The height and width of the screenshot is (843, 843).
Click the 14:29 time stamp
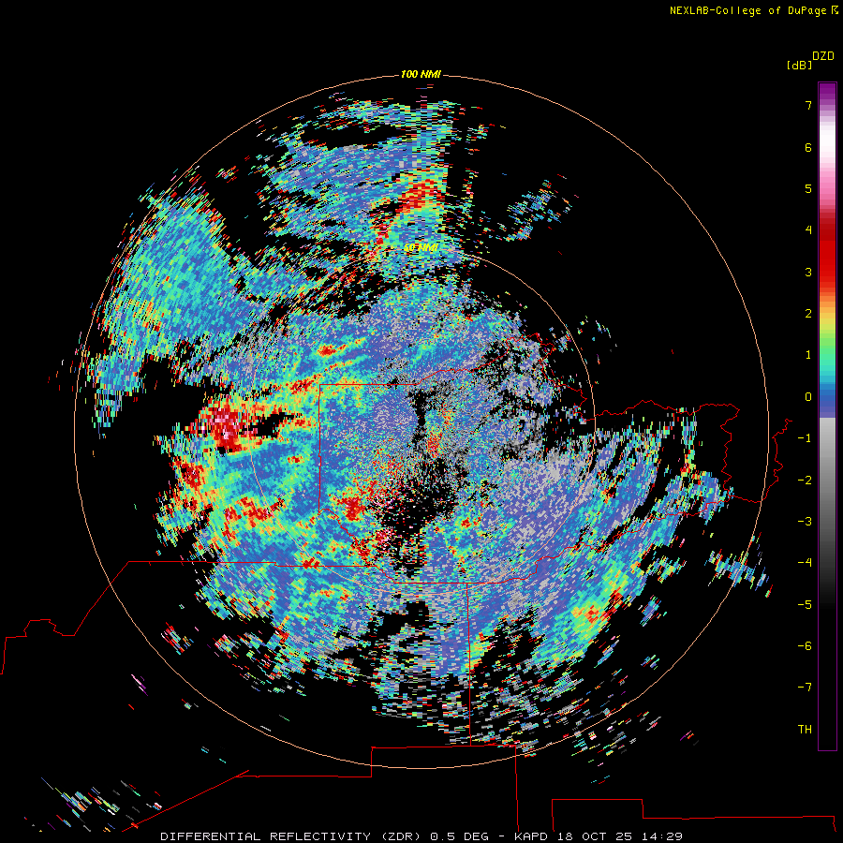coord(662,836)
